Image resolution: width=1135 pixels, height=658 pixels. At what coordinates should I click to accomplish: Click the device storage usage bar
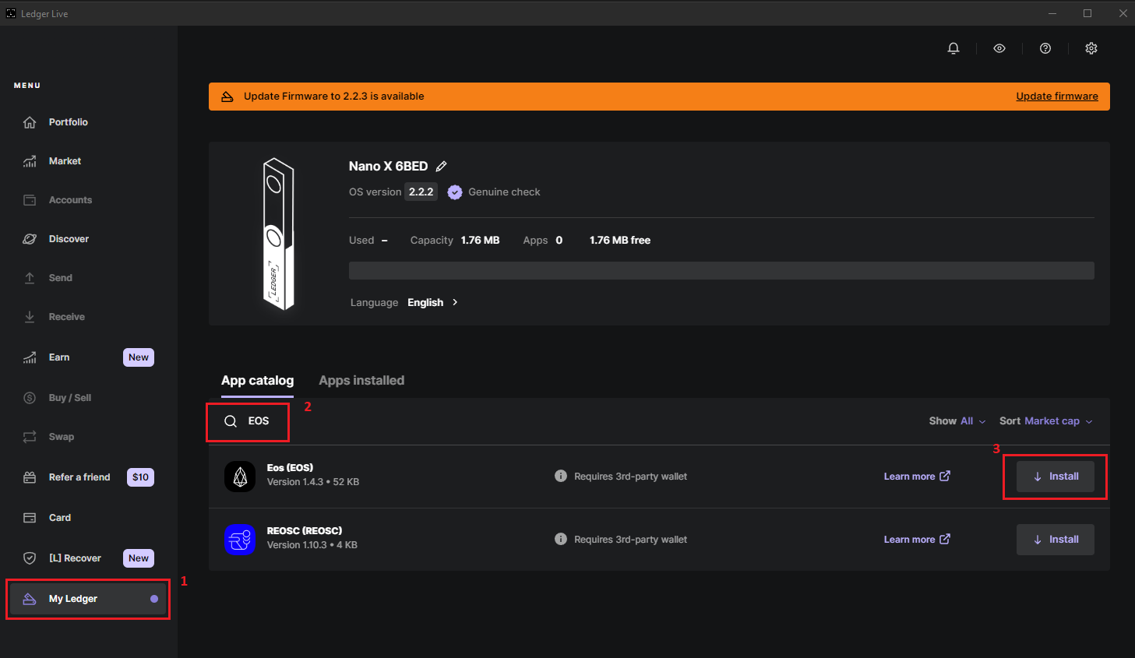click(x=721, y=270)
